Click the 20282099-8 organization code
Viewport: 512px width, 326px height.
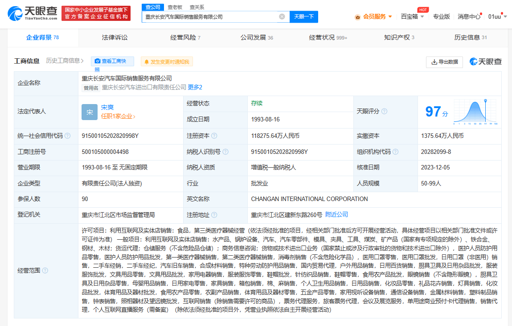[436, 152]
